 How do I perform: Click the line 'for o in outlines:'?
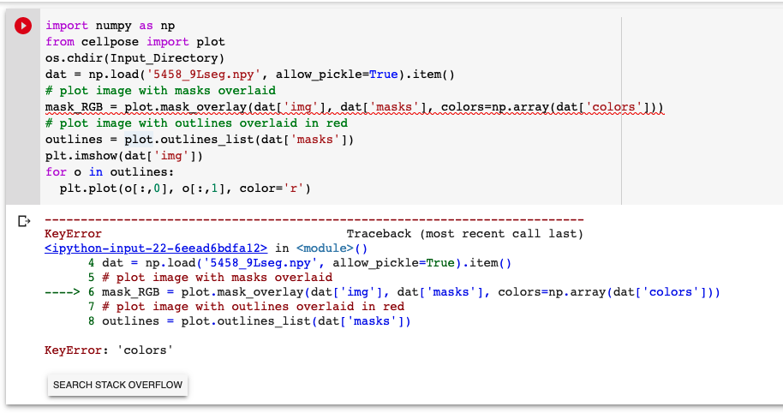(x=110, y=171)
